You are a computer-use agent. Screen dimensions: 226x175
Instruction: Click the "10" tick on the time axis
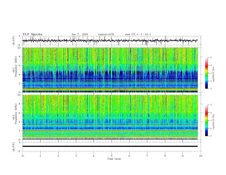pyautogui.click(x=201, y=156)
